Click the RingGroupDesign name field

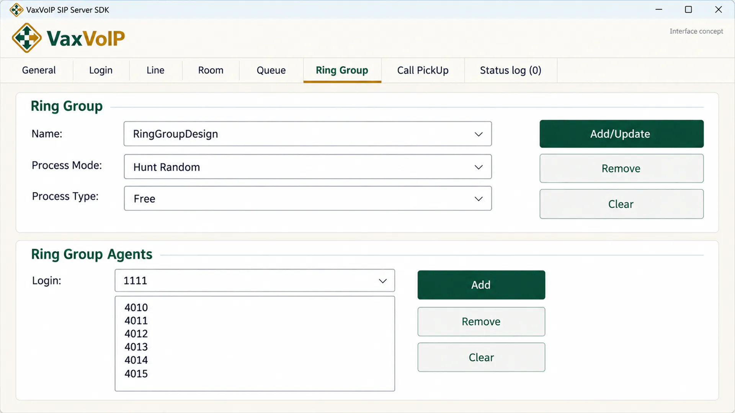pyautogui.click(x=307, y=134)
